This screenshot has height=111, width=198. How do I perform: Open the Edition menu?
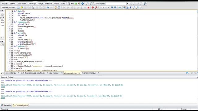coord(12,4)
